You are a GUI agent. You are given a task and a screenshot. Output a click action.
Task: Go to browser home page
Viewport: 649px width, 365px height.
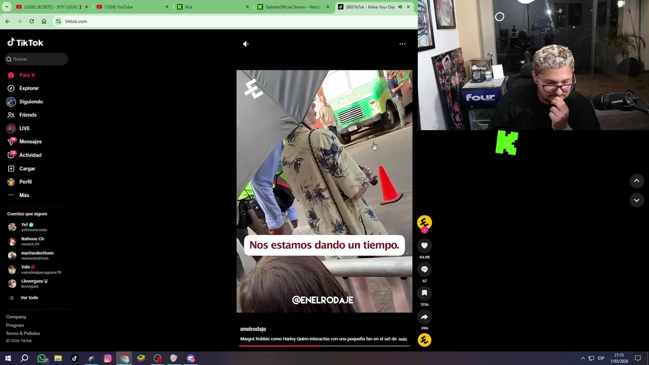[44, 21]
